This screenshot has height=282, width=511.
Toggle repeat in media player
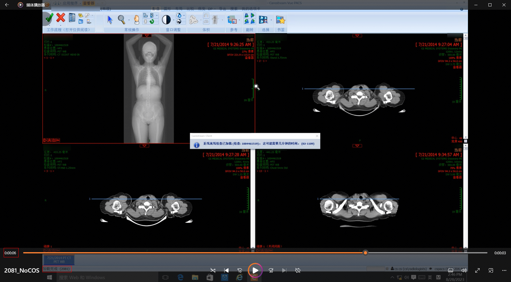(x=298, y=270)
